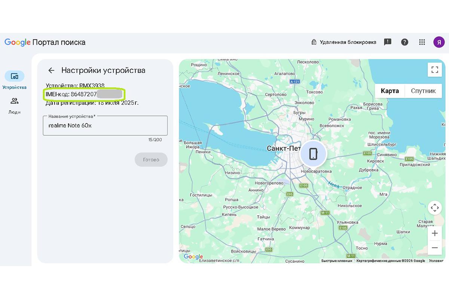Screen dimensions: 449x299
Task: Click Русско-Высоцкое label on the map
Action: coord(241,207)
